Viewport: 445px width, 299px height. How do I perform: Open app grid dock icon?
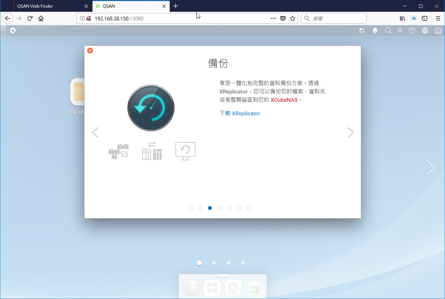point(212,288)
